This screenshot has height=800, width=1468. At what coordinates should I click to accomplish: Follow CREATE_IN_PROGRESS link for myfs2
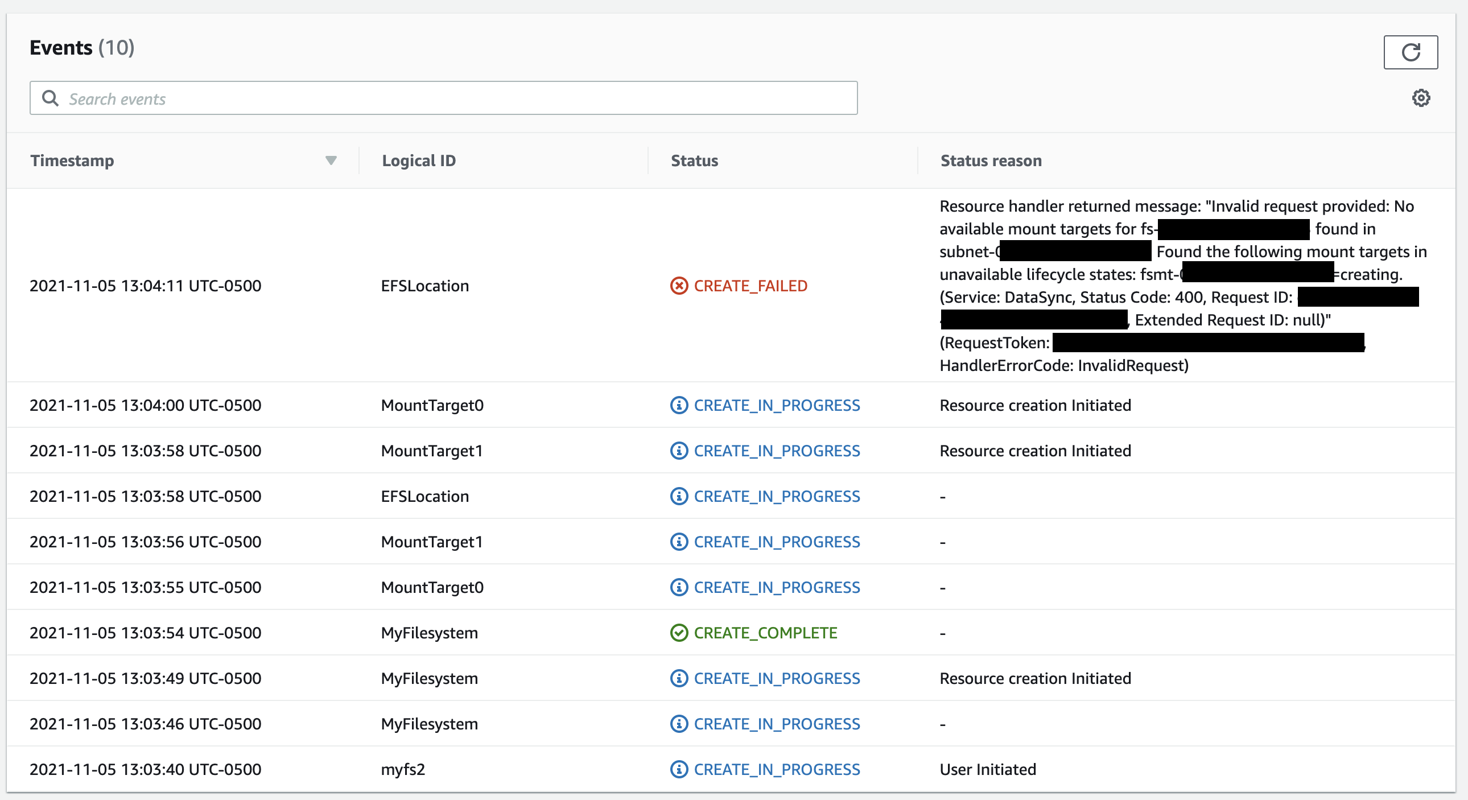pos(777,769)
